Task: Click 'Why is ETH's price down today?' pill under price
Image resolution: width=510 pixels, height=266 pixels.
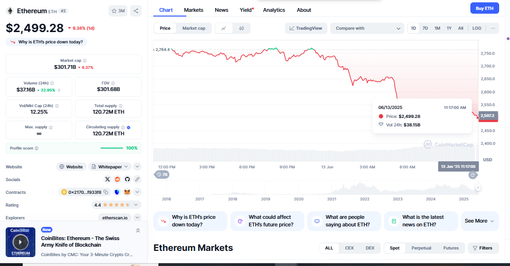Action: [x=47, y=42]
